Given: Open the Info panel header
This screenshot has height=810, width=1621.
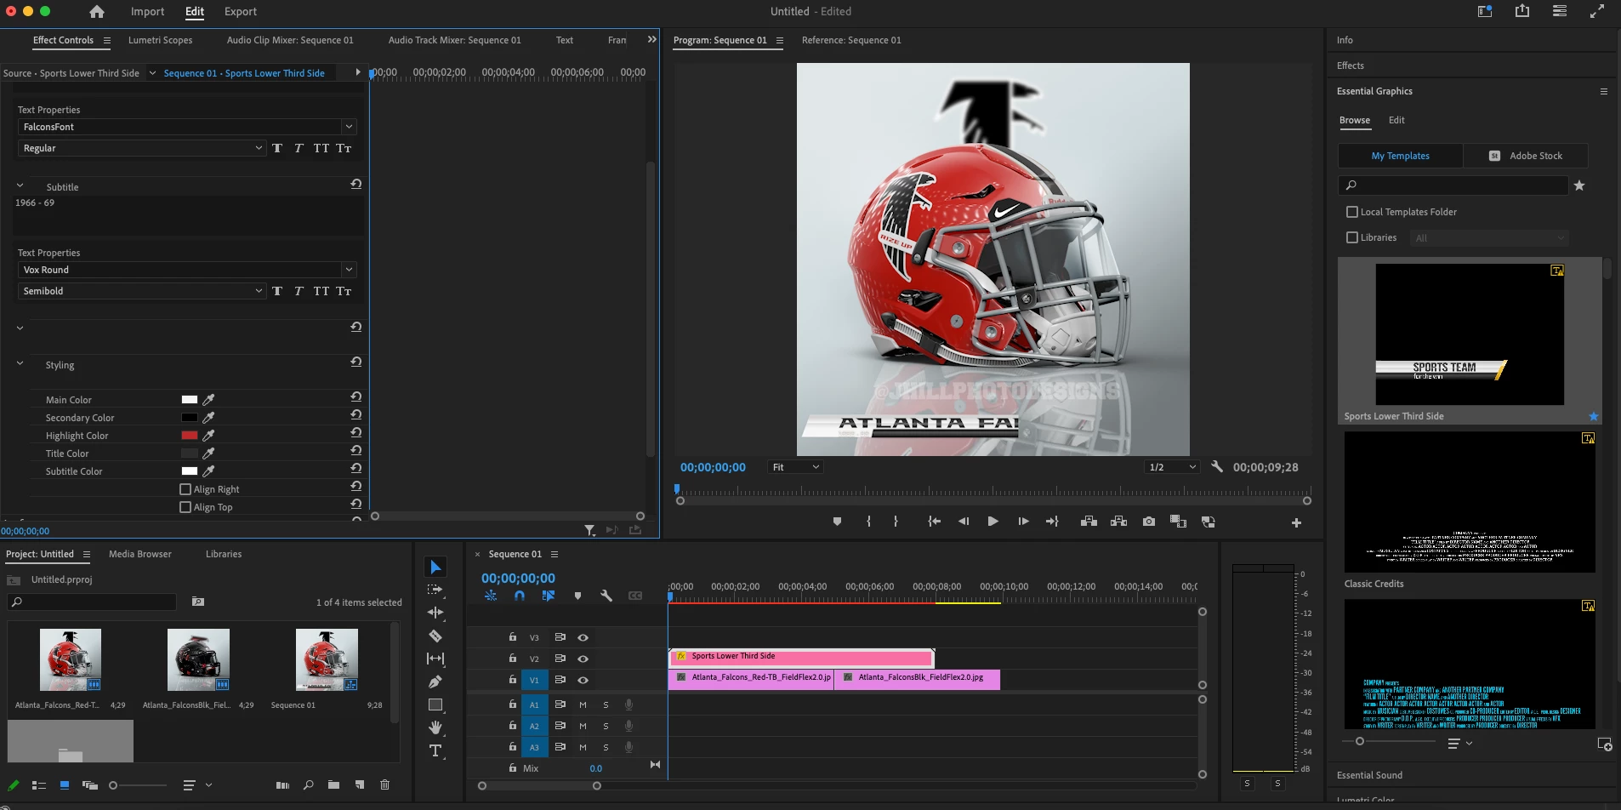Looking at the screenshot, I should point(1345,40).
